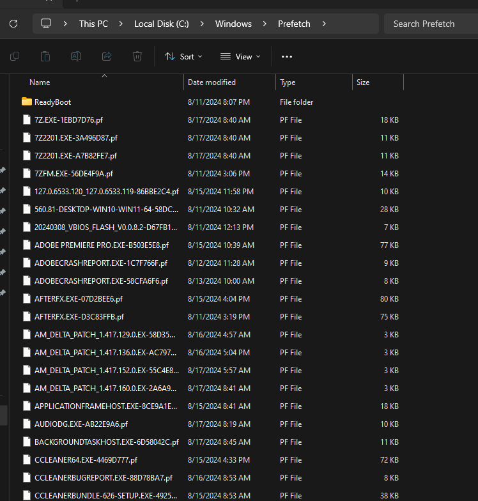Click file icon of APPLICATIONFRAMEHOST.EXE row
The image size is (478, 501).
[x=27, y=406]
